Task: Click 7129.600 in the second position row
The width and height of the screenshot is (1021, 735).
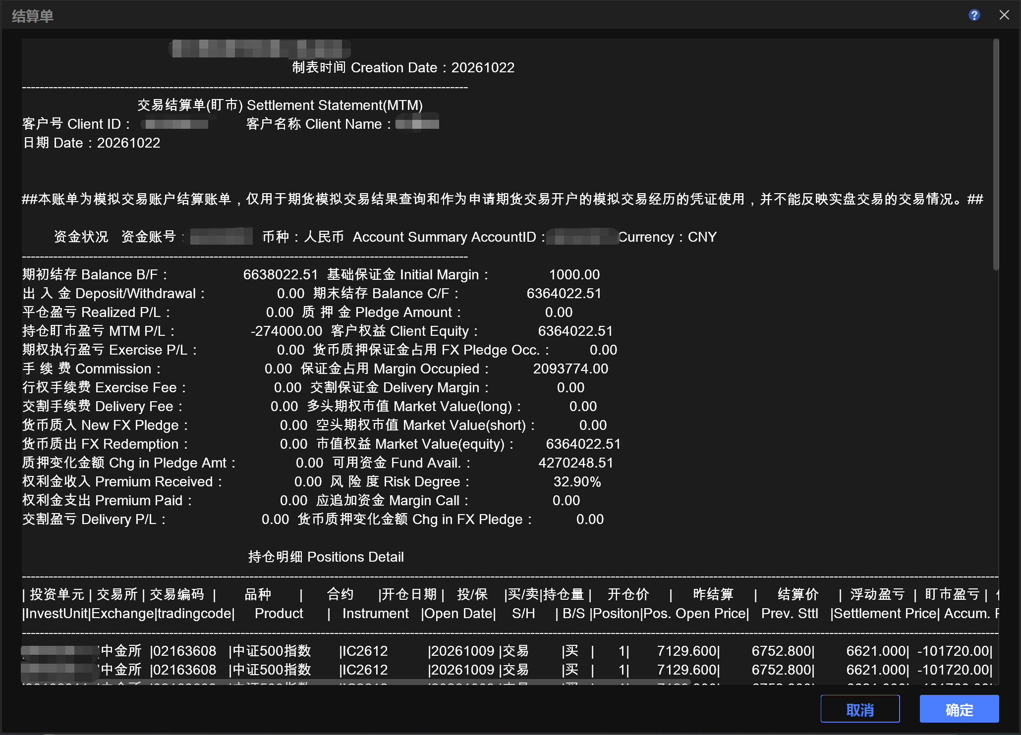Action: (687, 670)
